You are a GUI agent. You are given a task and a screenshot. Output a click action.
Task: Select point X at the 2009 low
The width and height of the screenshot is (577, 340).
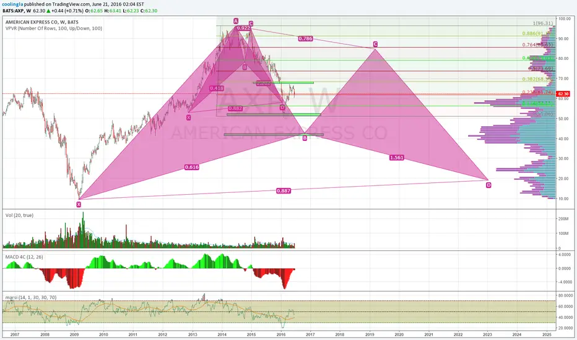79,205
